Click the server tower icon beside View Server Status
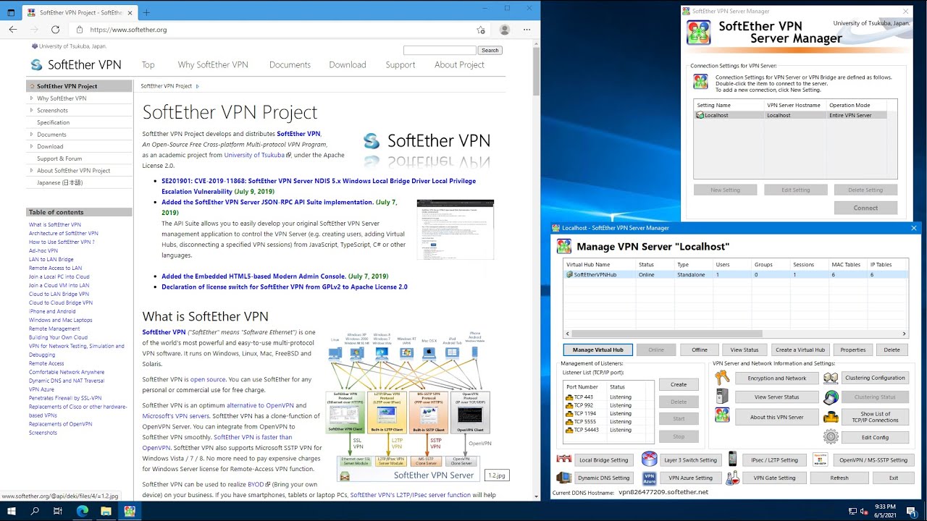The height and width of the screenshot is (521, 927). (722, 397)
